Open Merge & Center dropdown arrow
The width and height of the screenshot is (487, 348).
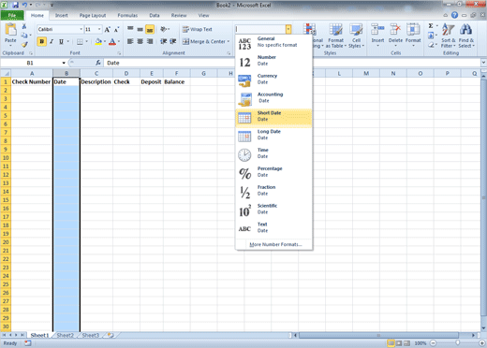229,41
